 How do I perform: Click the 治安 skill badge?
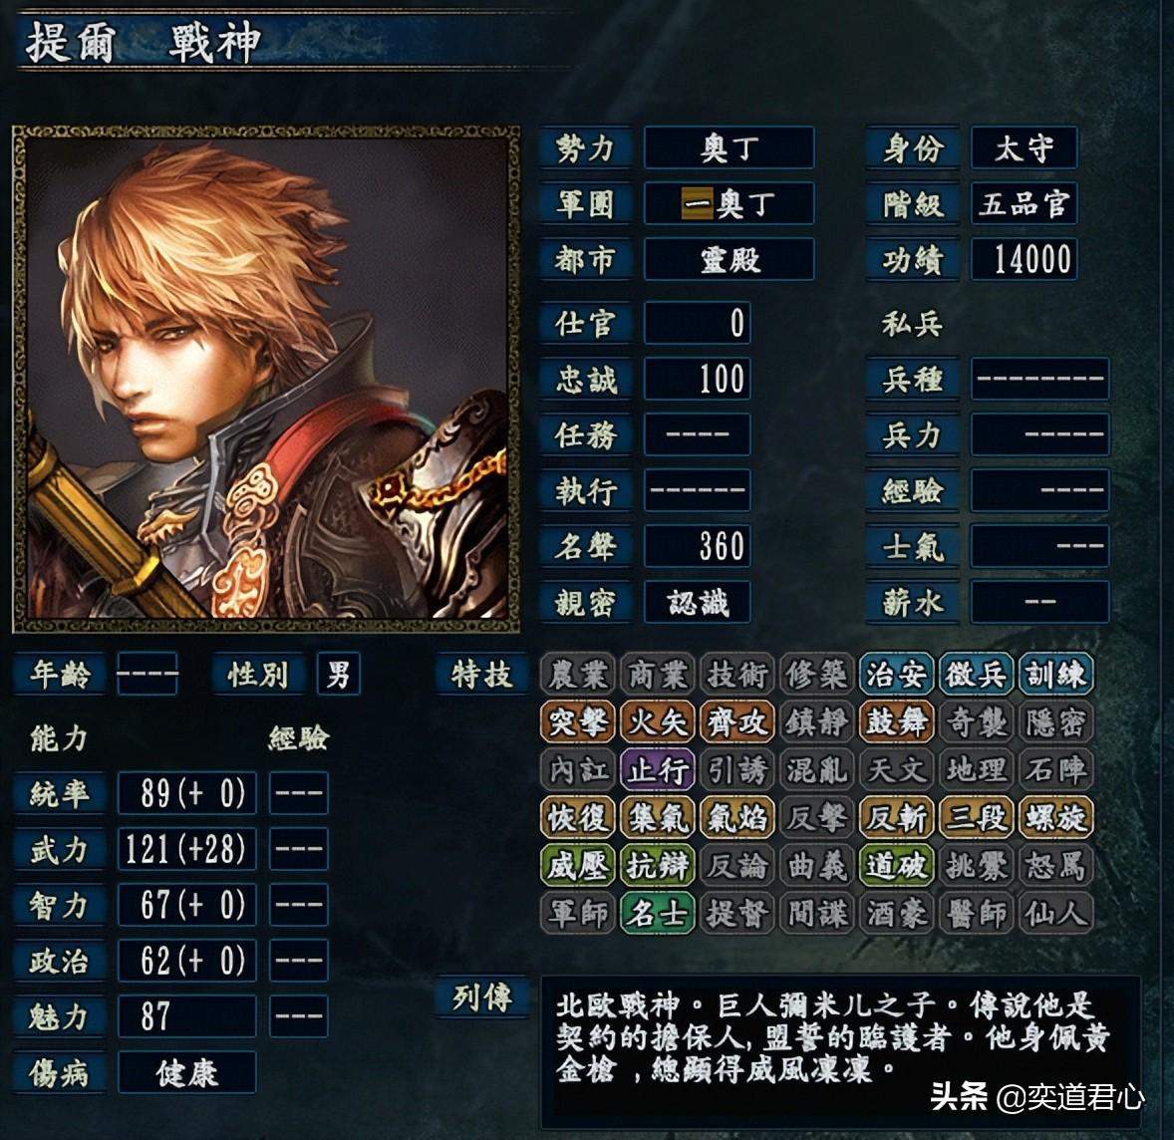[896, 674]
